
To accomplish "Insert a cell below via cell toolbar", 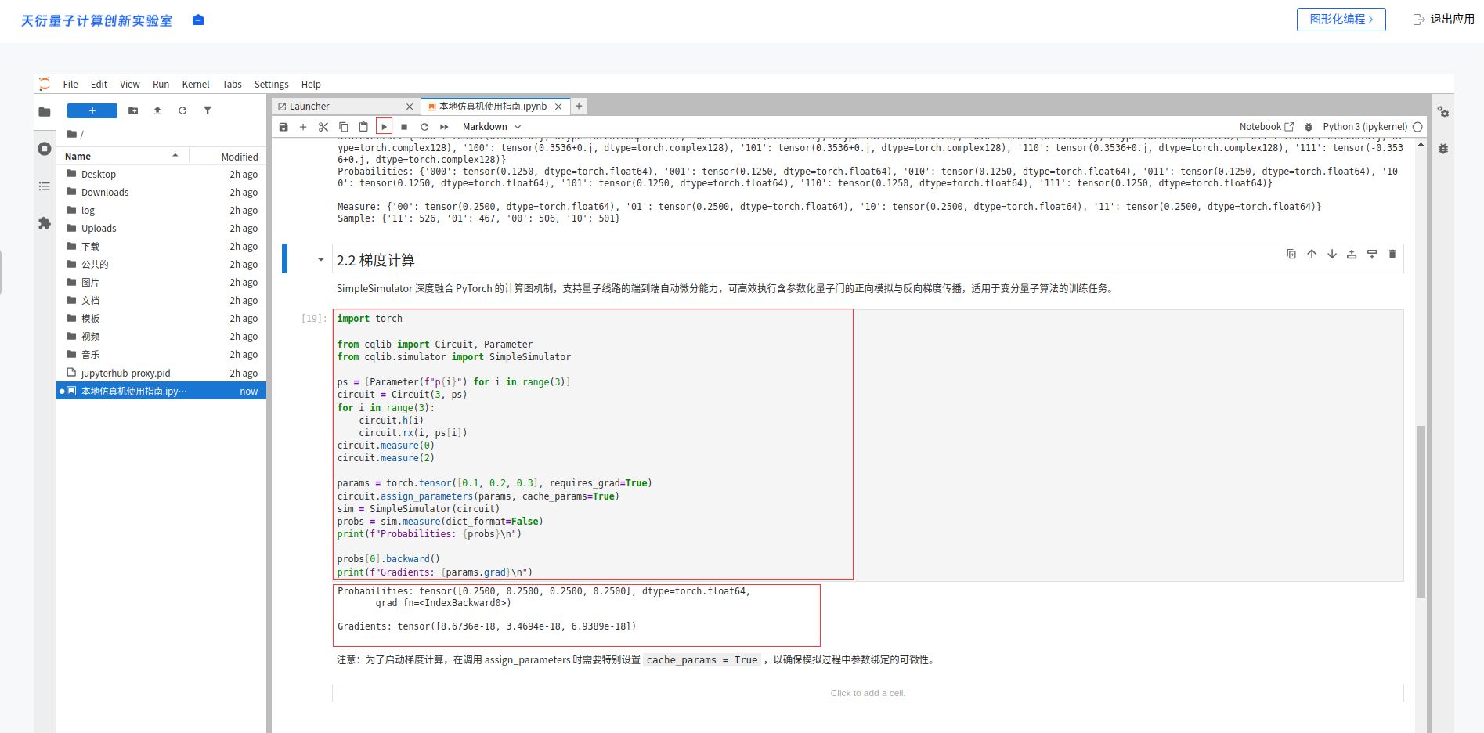I will click(x=1372, y=254).
